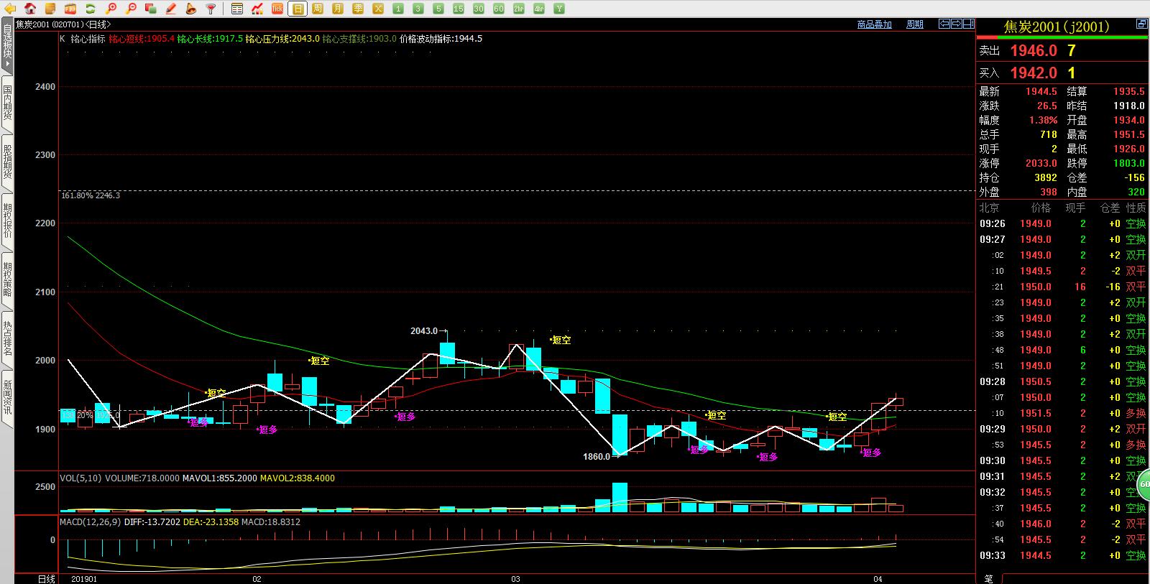This screenshot has width=1150, height=584.
Task: Select the 4hr period button
Action: 539,9
